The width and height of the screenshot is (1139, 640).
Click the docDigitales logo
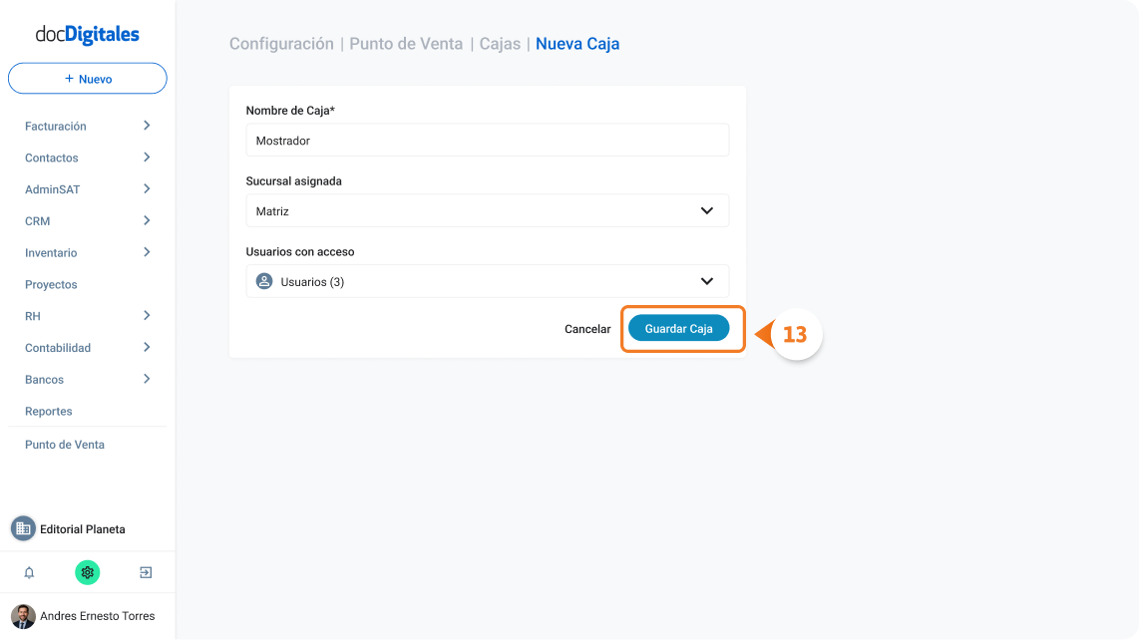(87, 34)
